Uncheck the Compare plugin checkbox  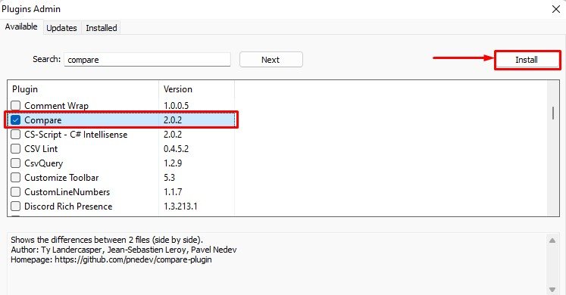(15, 120)
